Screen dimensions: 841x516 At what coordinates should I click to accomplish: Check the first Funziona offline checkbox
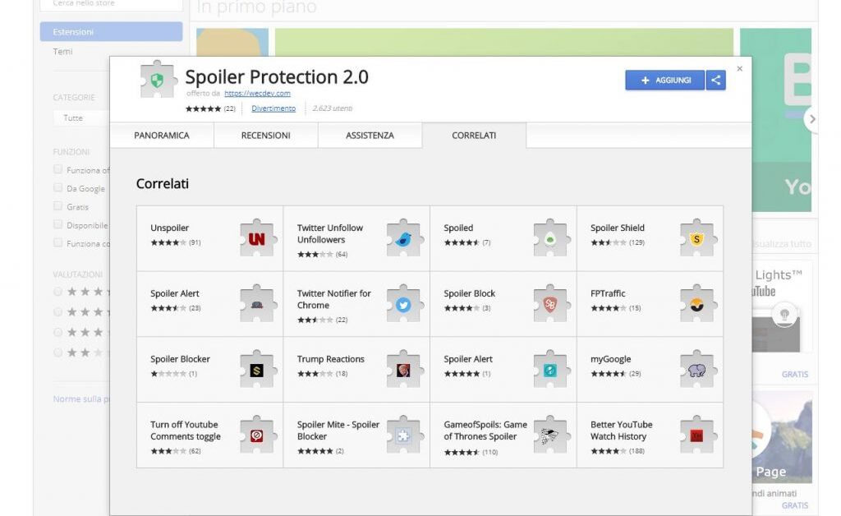point(58,169)
